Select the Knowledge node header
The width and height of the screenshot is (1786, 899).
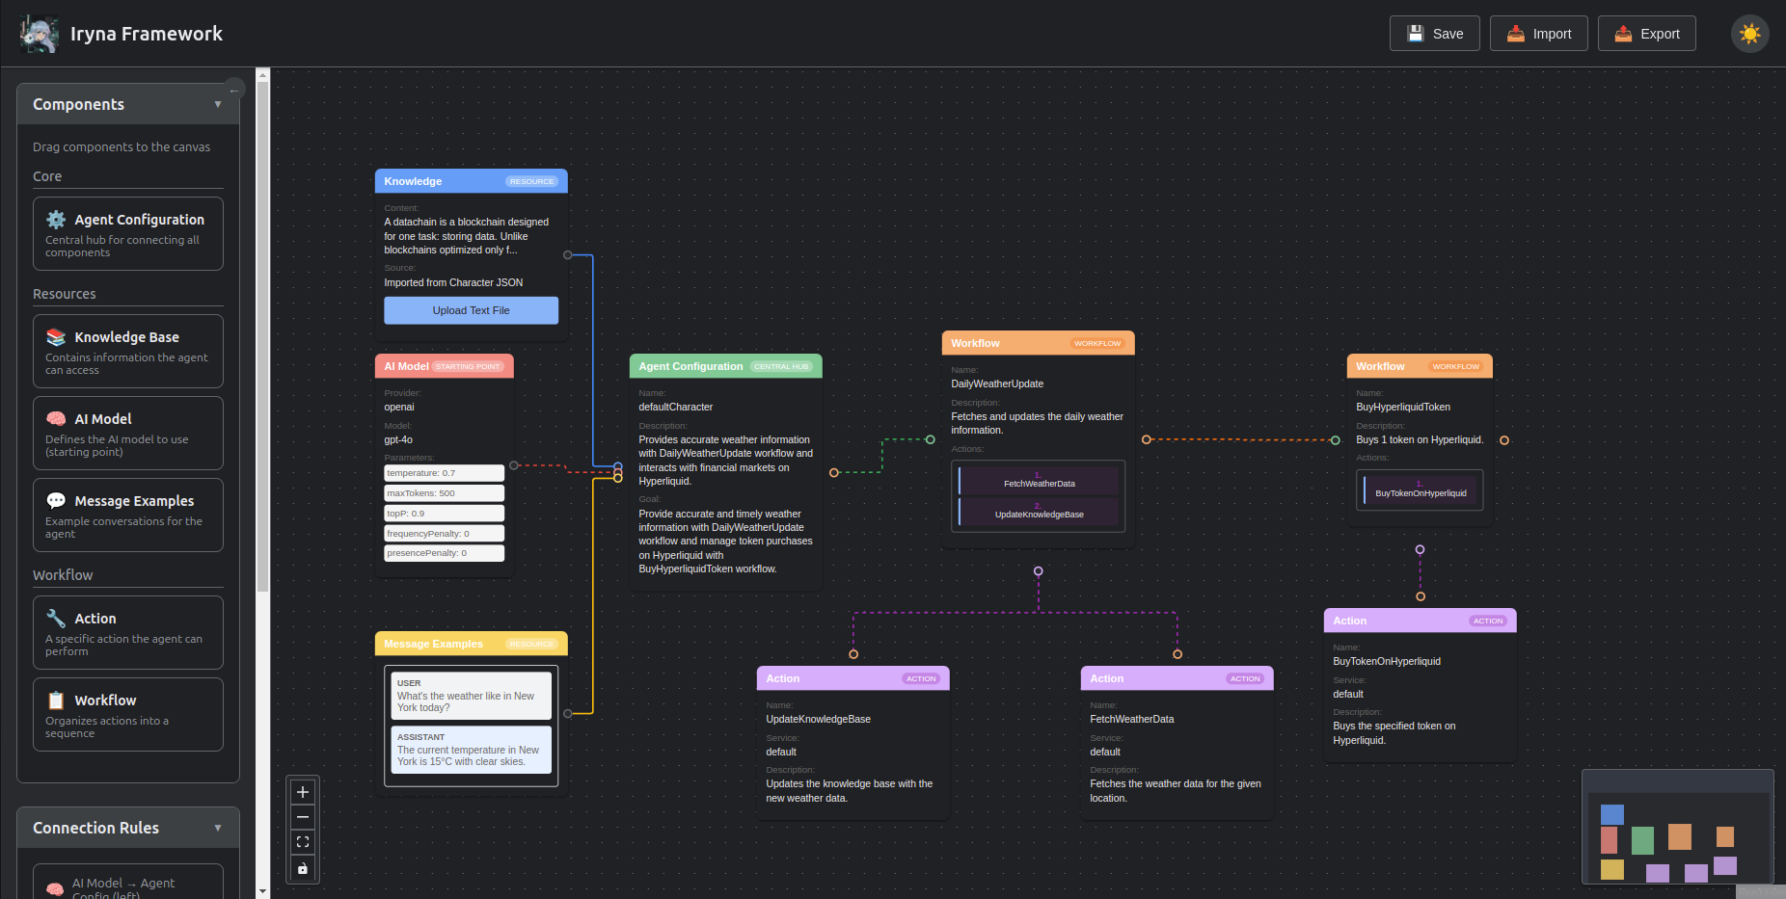tap(471, 181)
